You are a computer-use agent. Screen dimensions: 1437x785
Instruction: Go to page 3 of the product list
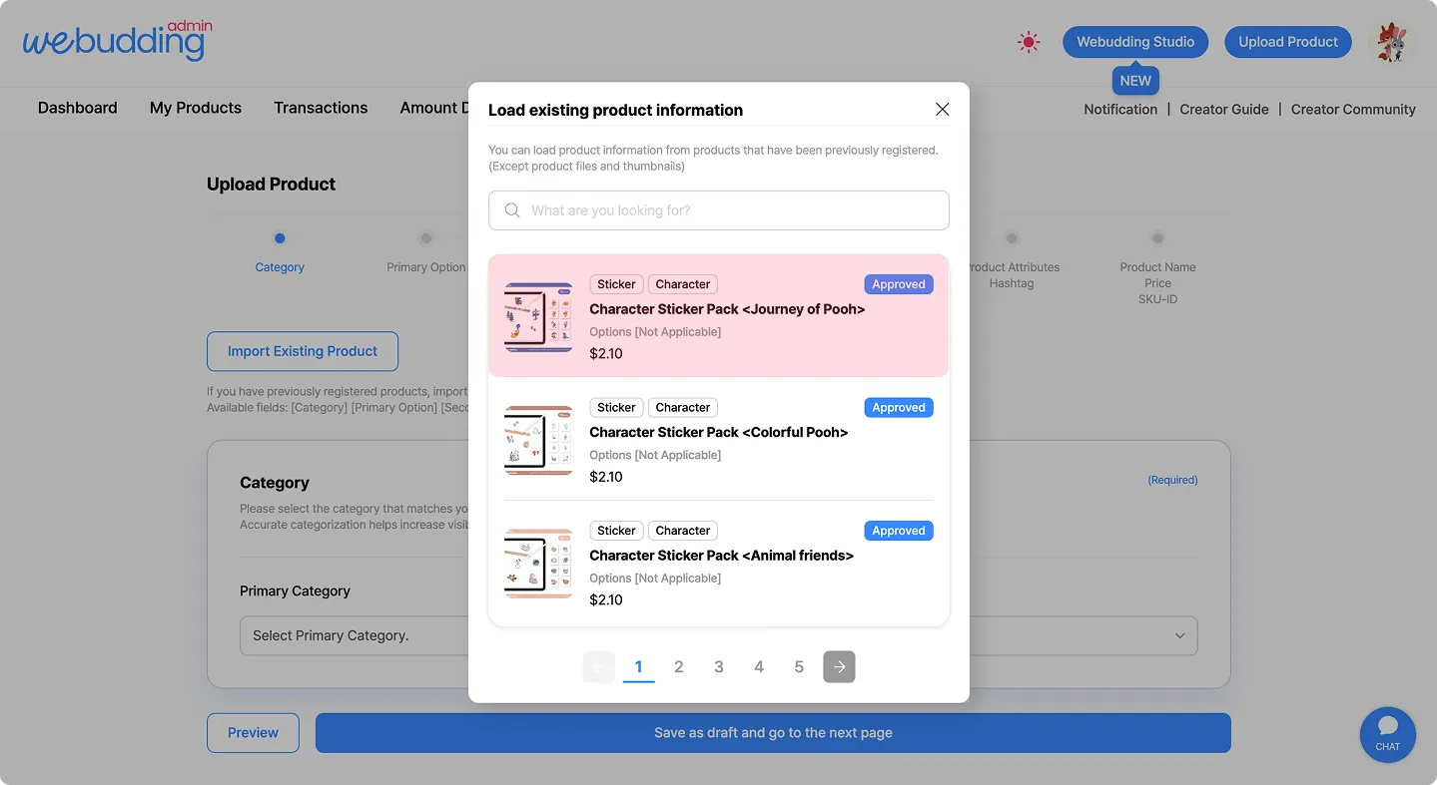click(x=719, y=667)
